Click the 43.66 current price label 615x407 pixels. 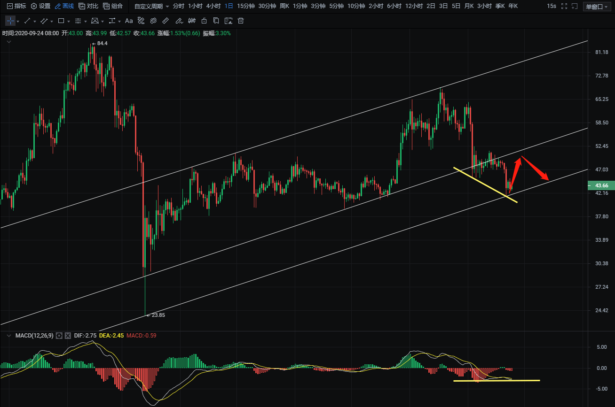(601, 185)
